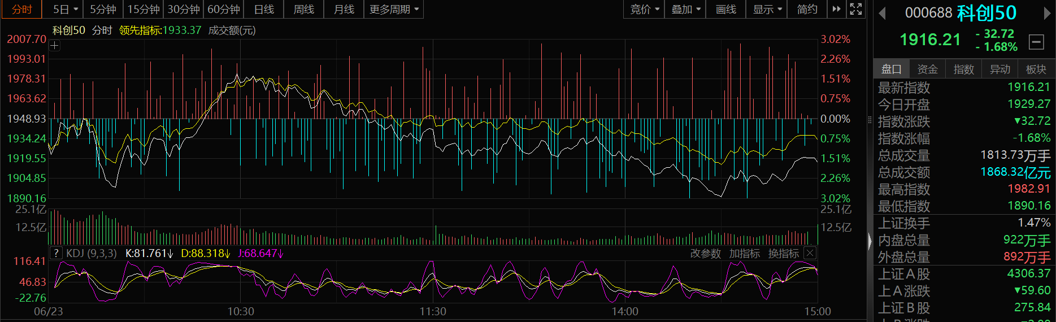
Task: Open the 更多周期 dropdown
Action: [394, 9]
